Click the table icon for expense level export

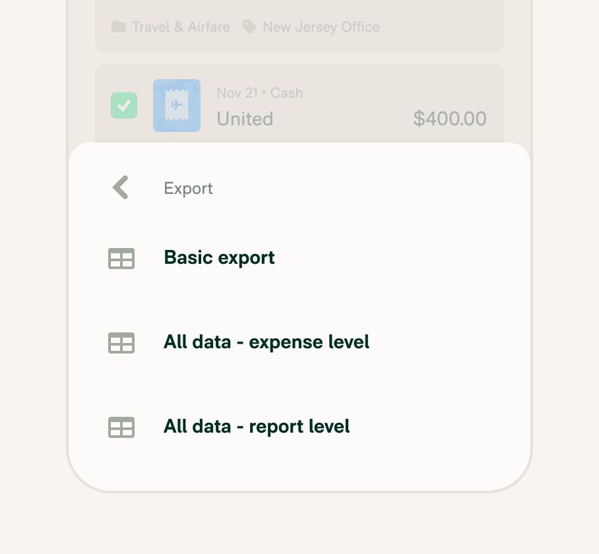coord(121,343)
